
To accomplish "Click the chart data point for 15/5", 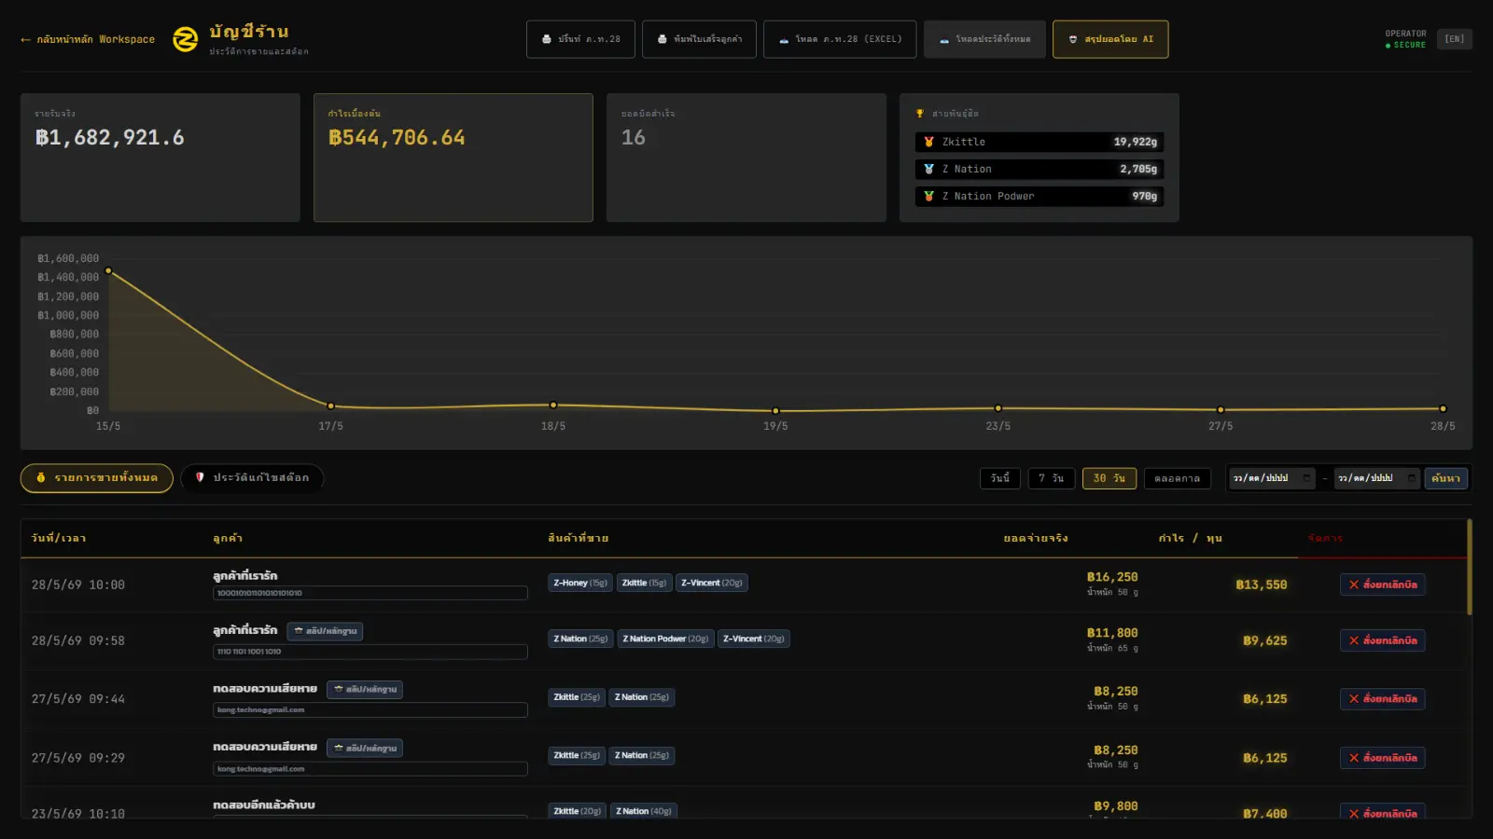I will (x=108, y=270).
